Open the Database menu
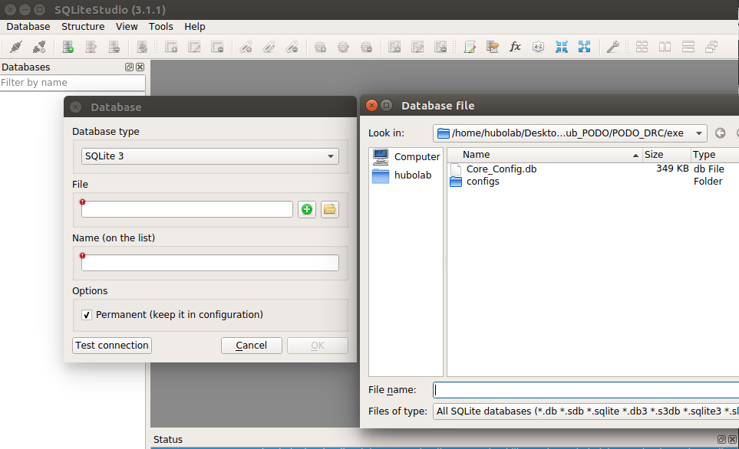Screen dimensions: 739x449 pyautogui.click(x=28, y=26)
